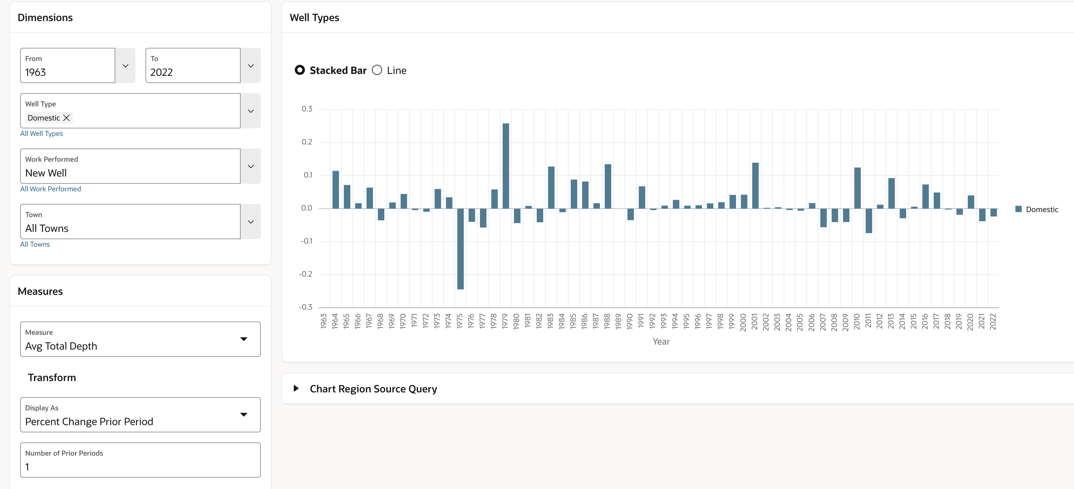
Task: Click the 1979 tallest positive bar
Action: click(506, 166)
